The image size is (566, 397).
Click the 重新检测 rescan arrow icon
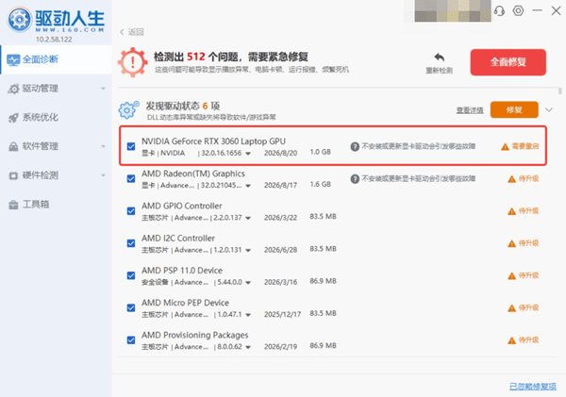(440, 58)
